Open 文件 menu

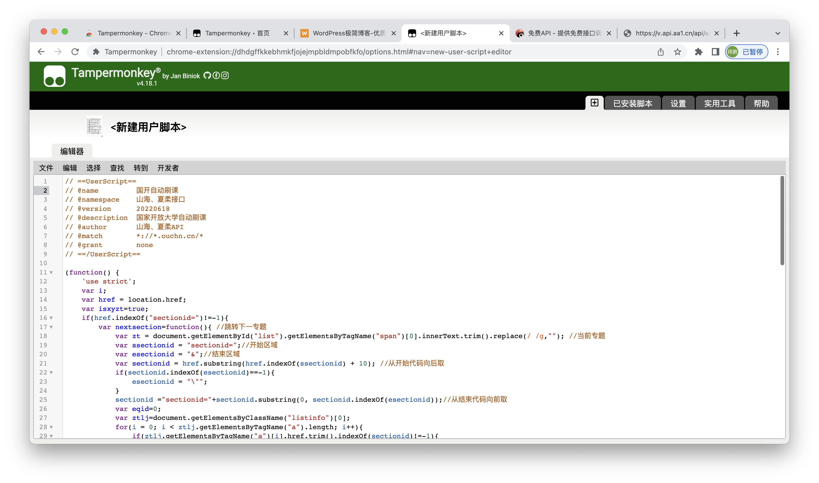(x=46, y=168)
